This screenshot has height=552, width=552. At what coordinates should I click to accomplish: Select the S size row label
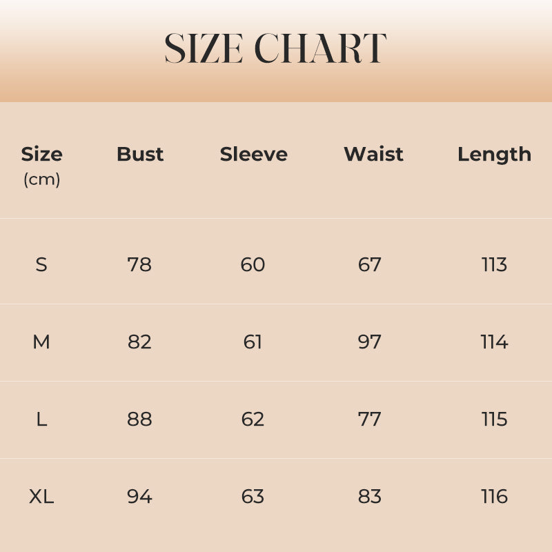[x=41, y=265]
